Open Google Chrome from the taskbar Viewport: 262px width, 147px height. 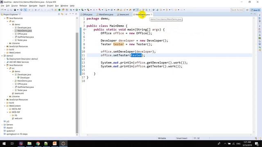click(38, 143)
